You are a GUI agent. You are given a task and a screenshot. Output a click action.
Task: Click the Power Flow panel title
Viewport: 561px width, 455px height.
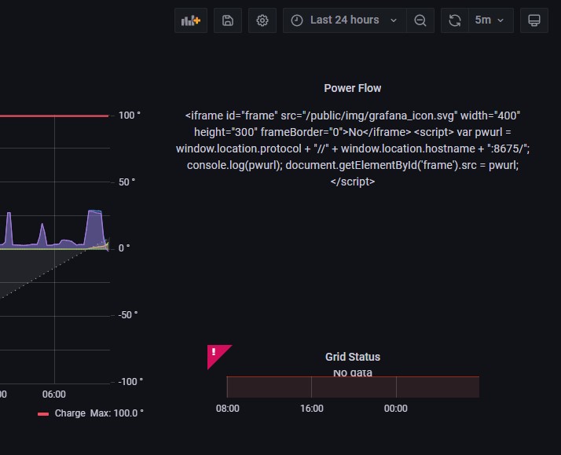pos(353,88)
